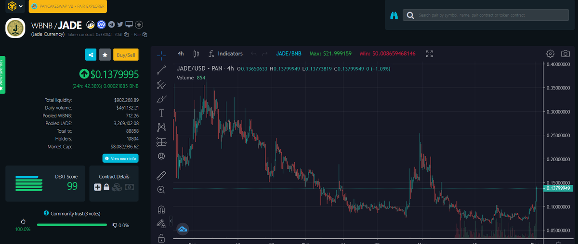Add JADE pair to favorites star
The width and height of the screenshot is (578, 244).
[x=105, y=55]
